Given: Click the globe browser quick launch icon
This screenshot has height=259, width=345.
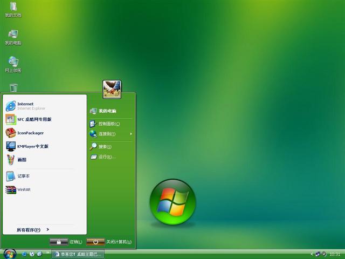Looking at the screenshot, I should (32, 254).
